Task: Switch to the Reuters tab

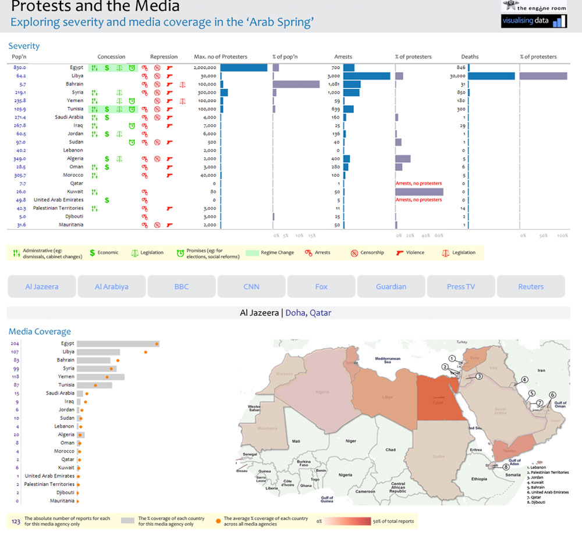Action: click(531, 287)
